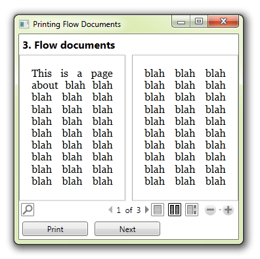Click the Next button

[x=127, y=229]
